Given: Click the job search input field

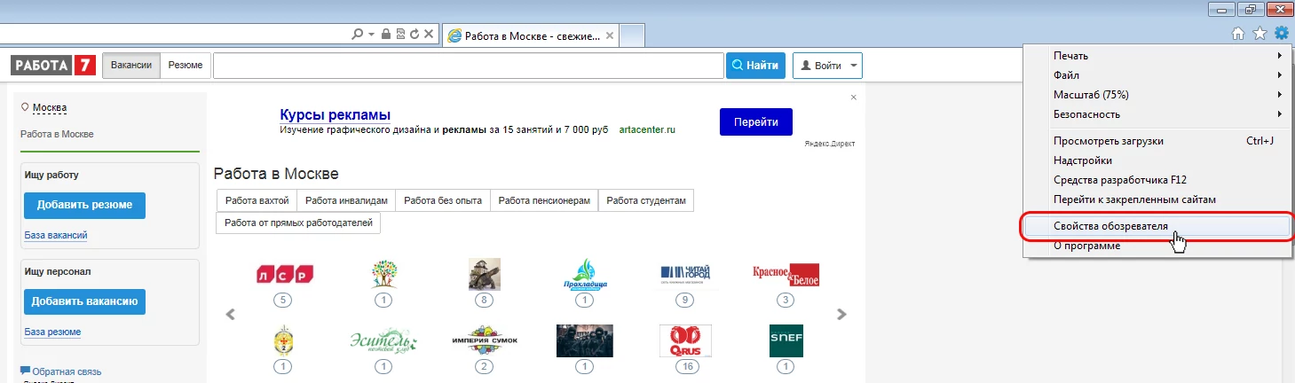Looking at the screenshot, I should click(x=468, y=66).
